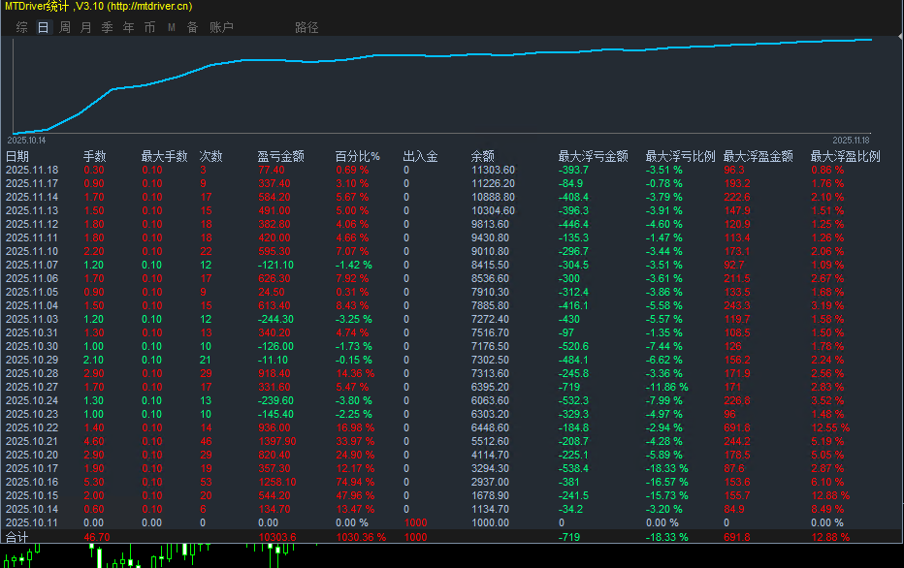This screenshot has width=904, height=568.
Task: Open the 币 currency tab
Action: tap(150, 27)
